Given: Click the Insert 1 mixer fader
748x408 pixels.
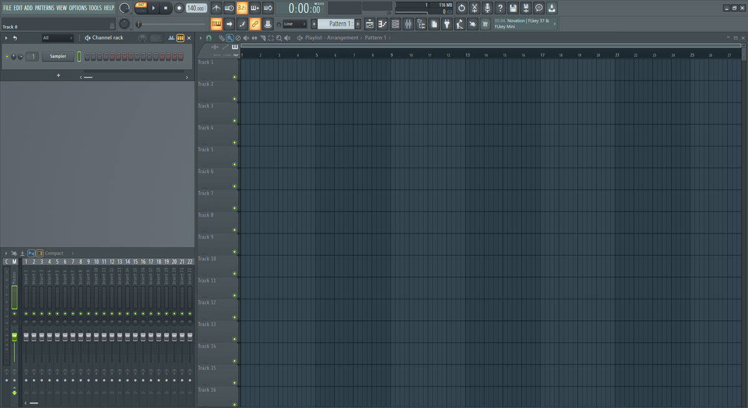Looking at the screenshot, I should point(26,336).
